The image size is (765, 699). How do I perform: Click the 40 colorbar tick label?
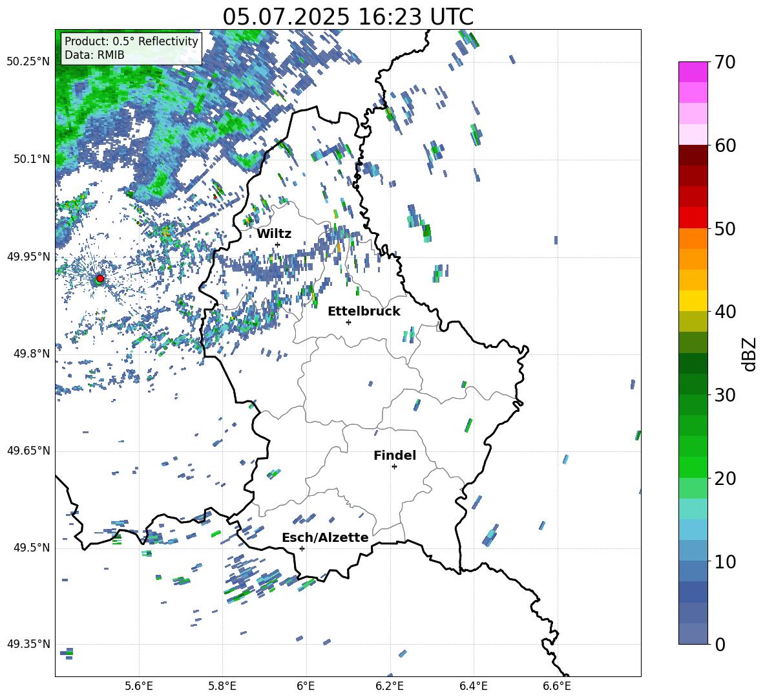click(x=725, y=312)
